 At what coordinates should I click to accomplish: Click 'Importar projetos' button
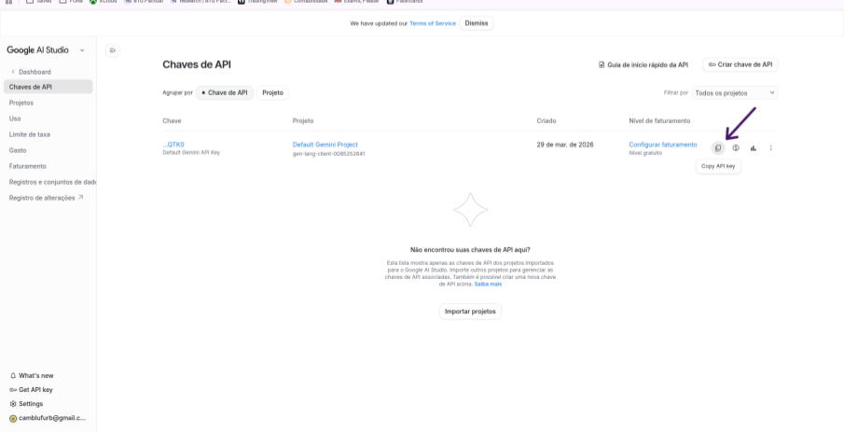(470, 311)
